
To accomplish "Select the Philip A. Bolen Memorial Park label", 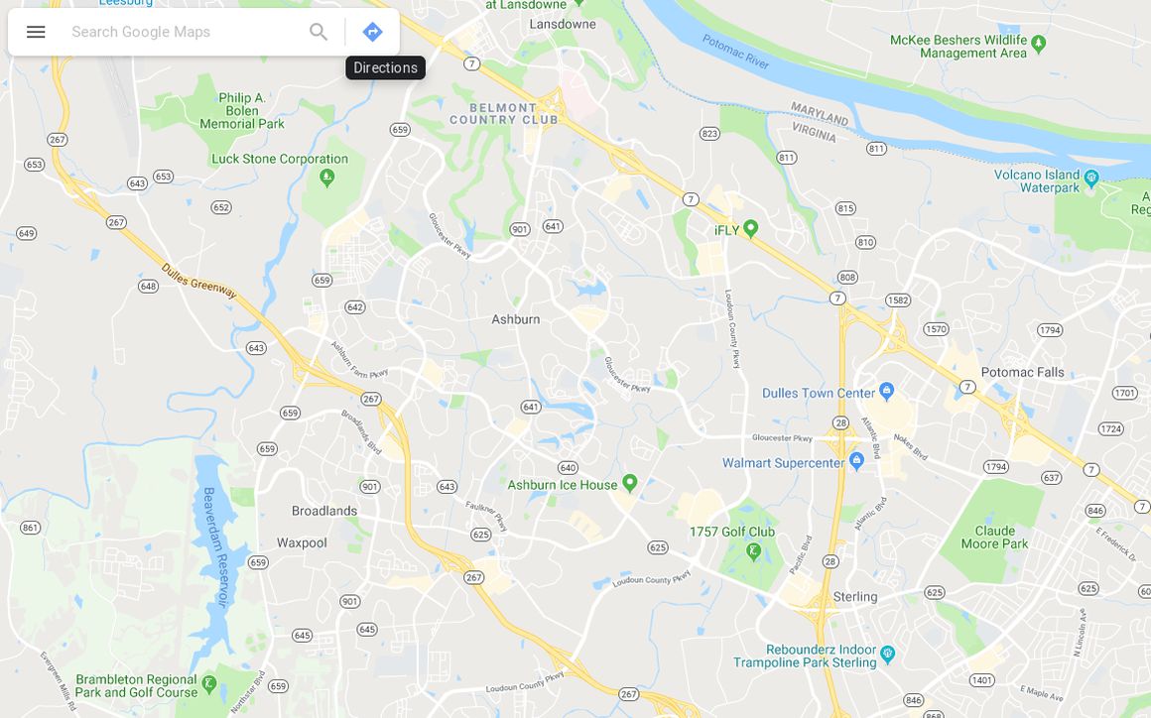I will 242,111.
